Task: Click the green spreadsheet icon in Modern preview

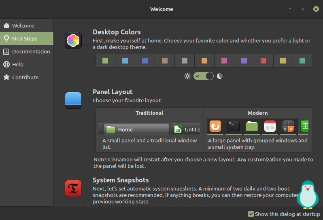Action: (304, 126)
